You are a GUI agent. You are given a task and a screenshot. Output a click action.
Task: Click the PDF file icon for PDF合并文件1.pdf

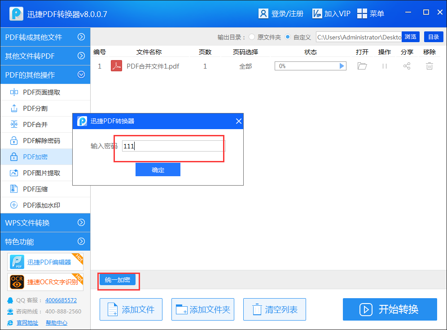[116, 66]
